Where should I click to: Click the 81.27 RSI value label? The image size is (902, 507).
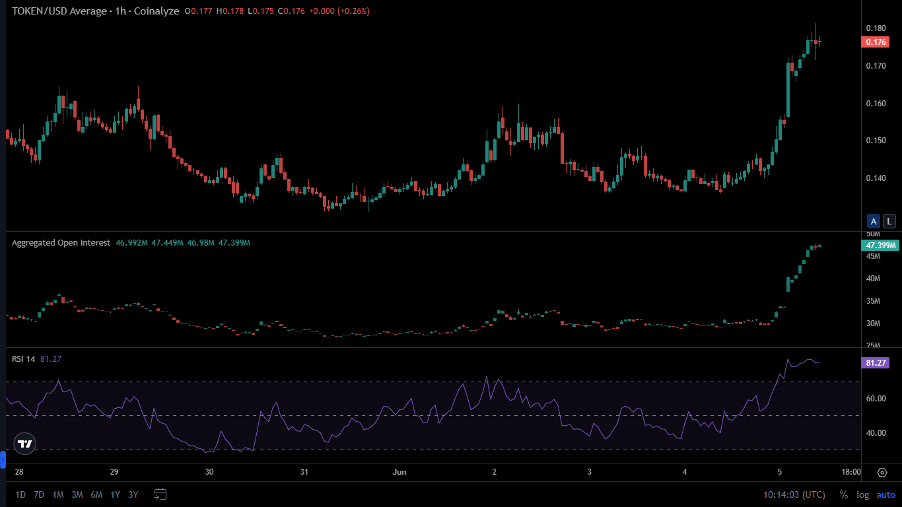pos(876,362)
